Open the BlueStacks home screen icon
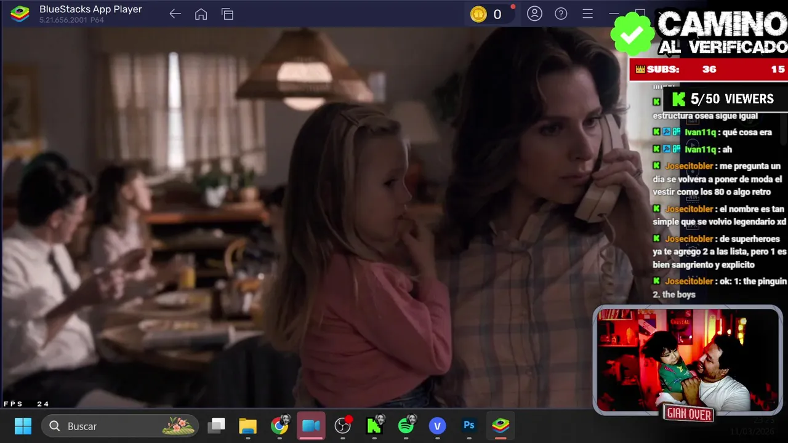The height and width of the screenshot is (443, 788). pyautogui.click(x=201, y=14)
